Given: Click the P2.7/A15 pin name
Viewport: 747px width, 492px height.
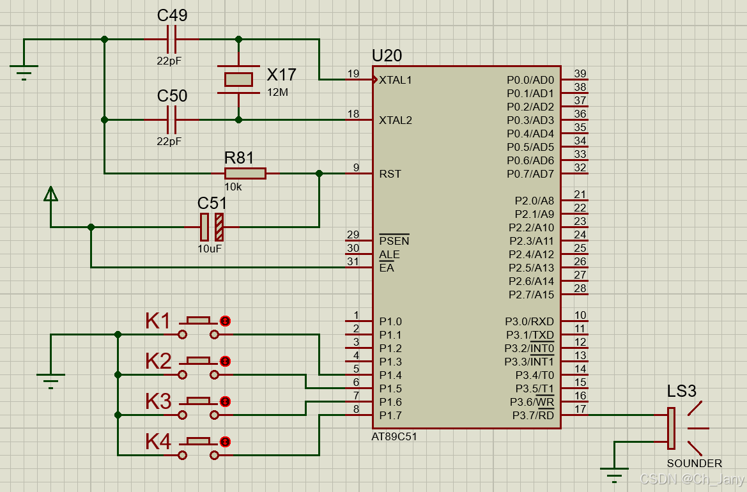Looking at the screenshot, I should pos(532,295).
